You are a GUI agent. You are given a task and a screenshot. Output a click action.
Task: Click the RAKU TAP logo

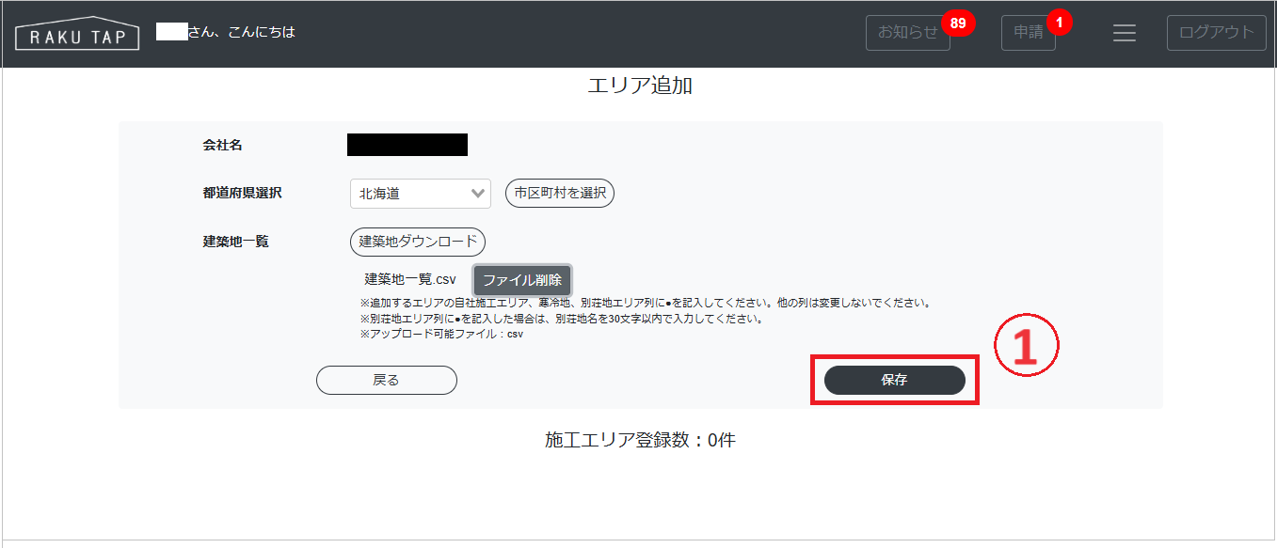click(77, 33)
